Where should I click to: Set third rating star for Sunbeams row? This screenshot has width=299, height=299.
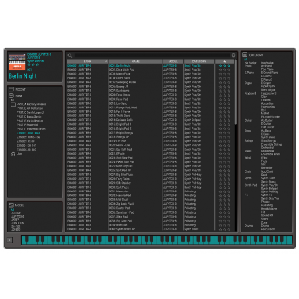[x=229, y=91]
